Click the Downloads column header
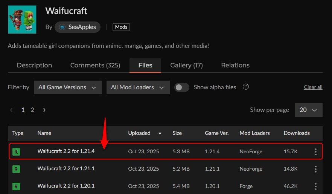This screenshot has height=194, width=332. point(297,133)
